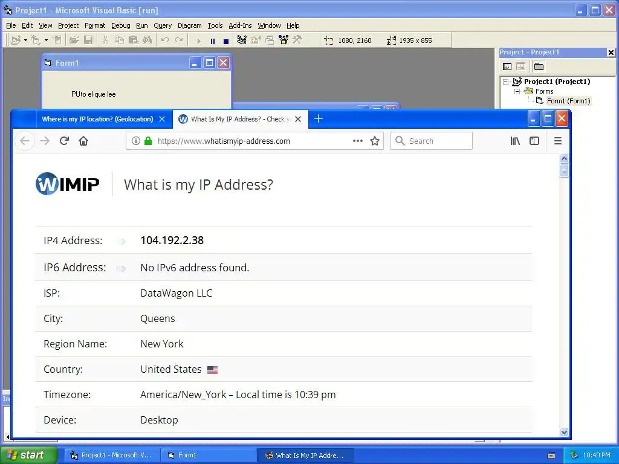The image size is (619, 464).
Task: Open the Library icon in Firefox toolbar
Action: [x=515, y=141]
